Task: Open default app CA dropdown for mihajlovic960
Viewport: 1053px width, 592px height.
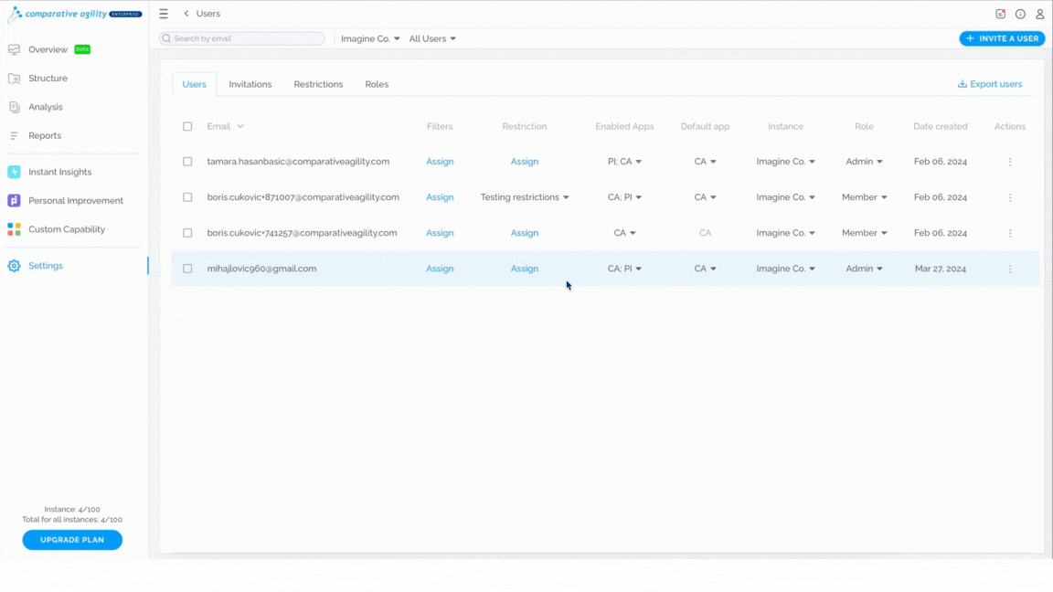Action: [x=705, y=269]
